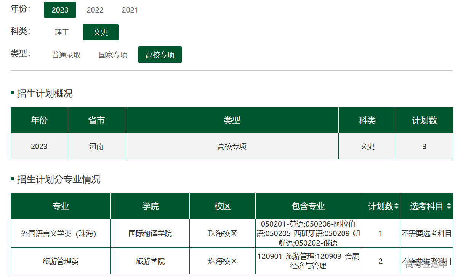Choose the 国家专项 admission type

113,55
